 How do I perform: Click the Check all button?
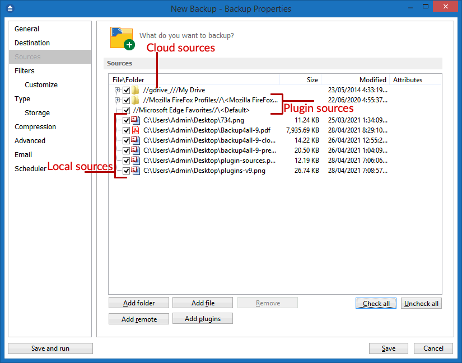coord(376,303)
